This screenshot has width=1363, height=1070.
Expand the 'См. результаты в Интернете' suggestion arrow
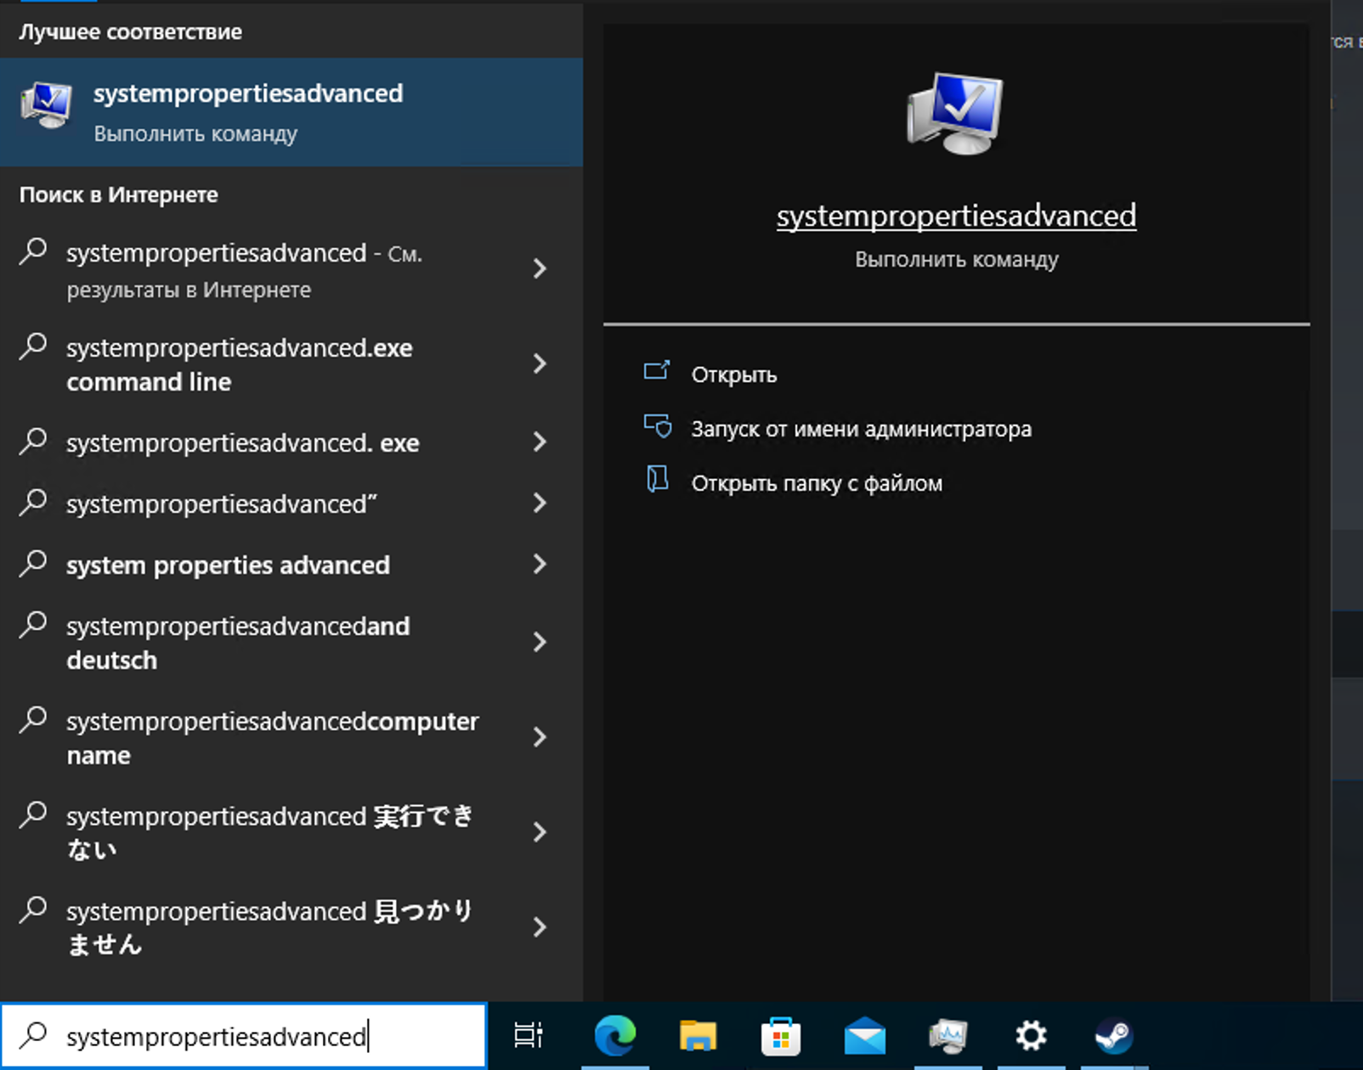pos(540,269)
